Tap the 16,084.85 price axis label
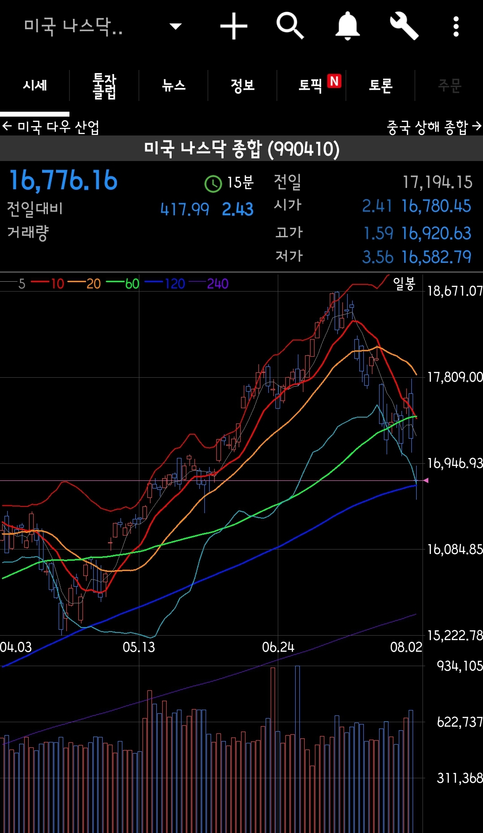Viewport: 483px width, 833px height. [455, 549]
